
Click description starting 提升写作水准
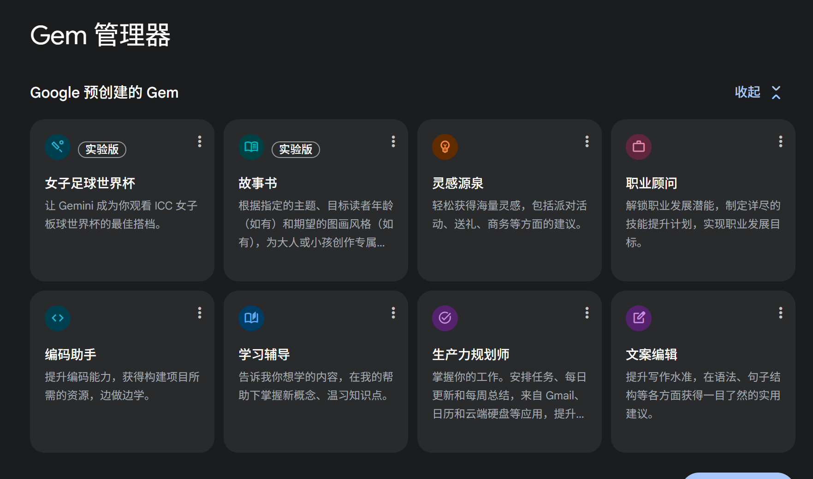click(x=703, y=395)
